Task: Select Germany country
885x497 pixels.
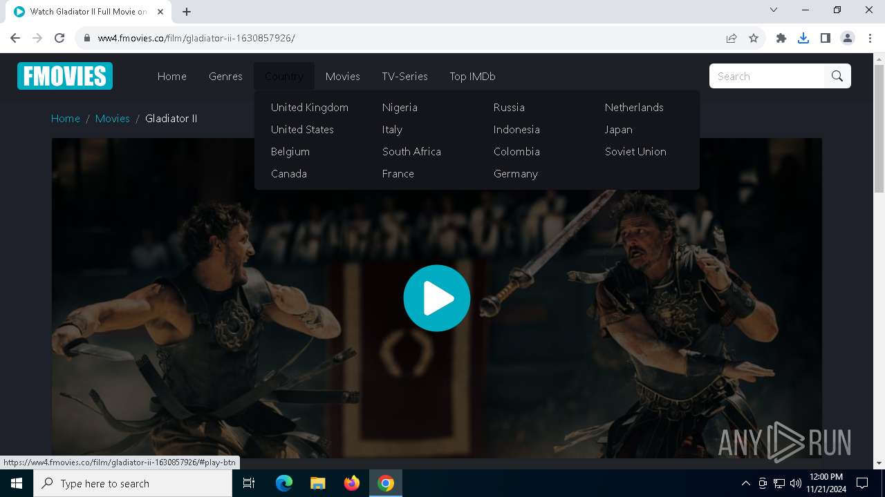Action: pos(516,173)
